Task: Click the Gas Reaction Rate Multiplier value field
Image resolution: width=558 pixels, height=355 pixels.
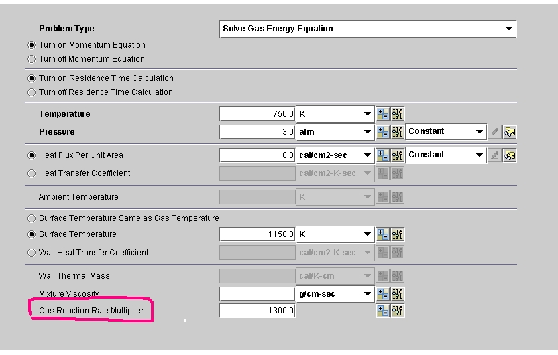Action: click(x=257, y=311)
